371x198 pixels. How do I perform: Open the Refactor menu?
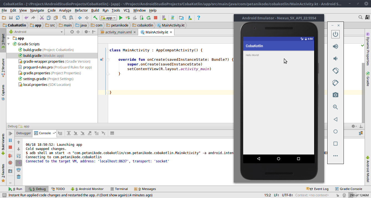click(81, 10)
